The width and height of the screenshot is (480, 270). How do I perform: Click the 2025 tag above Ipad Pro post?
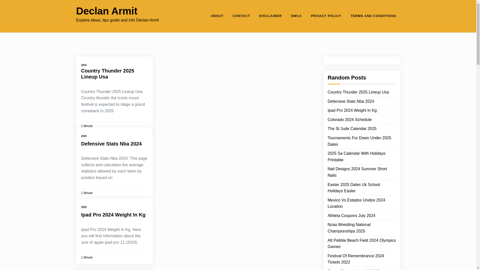coord(84,207)
